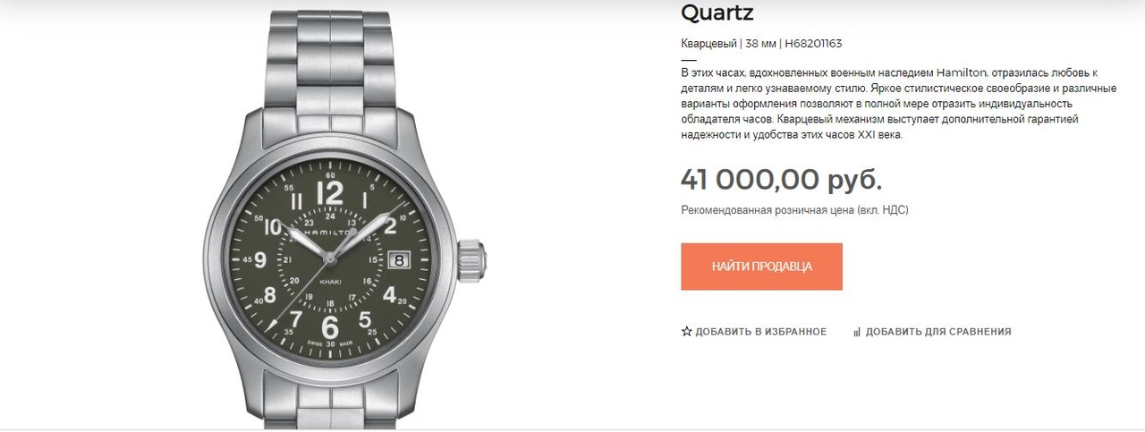The height and width of the screenshot is (432, 1145).
Task: Click the bar-chart compare icon
Action: (857, 332)
